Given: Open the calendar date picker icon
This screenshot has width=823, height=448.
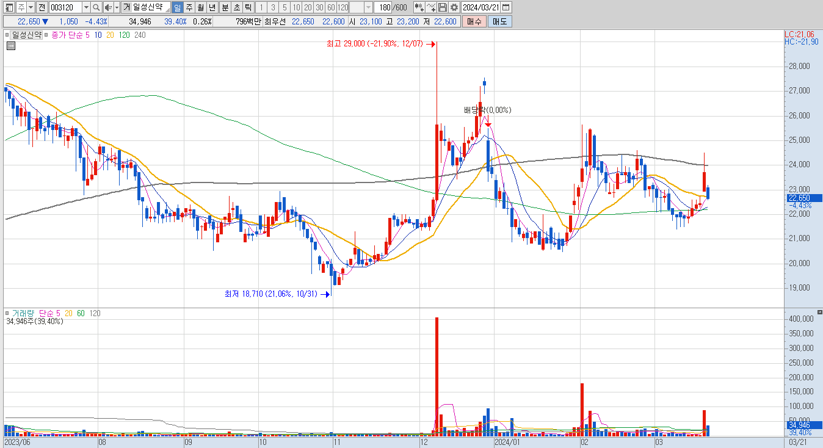Looking at the screenshot, I should pos(506,7).
